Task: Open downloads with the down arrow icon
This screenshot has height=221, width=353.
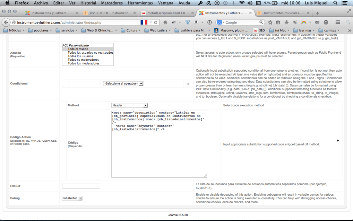Action: 286,22
